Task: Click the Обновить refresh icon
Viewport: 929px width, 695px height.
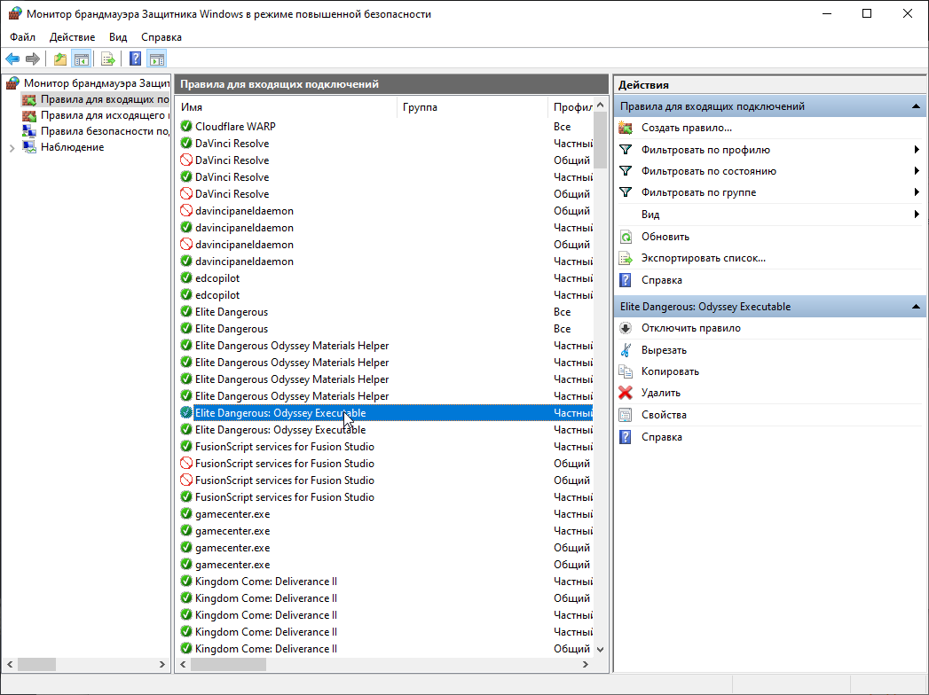Action: pos(626,237)
